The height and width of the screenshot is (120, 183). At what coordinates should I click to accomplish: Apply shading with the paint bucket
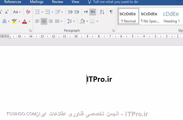point(83,21)
